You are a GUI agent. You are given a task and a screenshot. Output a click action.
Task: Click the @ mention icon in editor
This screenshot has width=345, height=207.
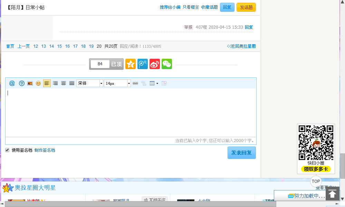[x=12, y=83]
